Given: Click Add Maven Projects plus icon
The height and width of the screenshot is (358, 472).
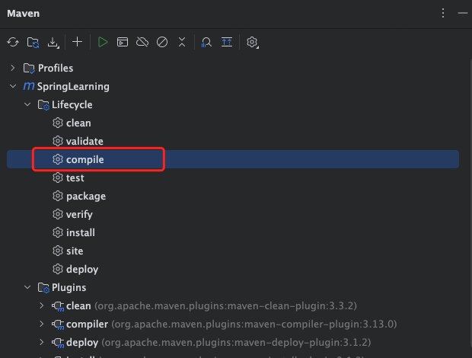Looking at the screenshot, I should (x=78, y=42).
